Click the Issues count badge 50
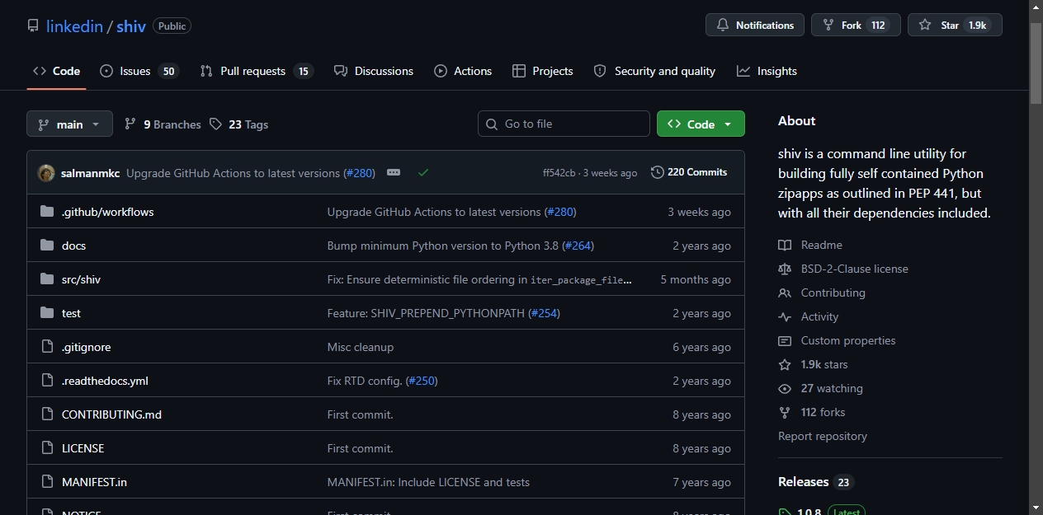 [x=168, y=71]
